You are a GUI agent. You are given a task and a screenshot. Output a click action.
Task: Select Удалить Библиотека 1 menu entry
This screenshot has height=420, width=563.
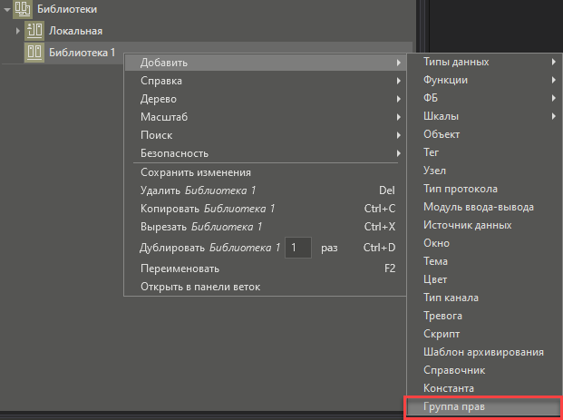(x=199, y=190)
